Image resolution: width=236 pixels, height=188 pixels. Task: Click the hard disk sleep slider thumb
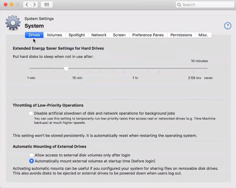(66, 69)
